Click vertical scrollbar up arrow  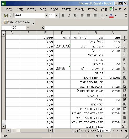pos(4,34)
